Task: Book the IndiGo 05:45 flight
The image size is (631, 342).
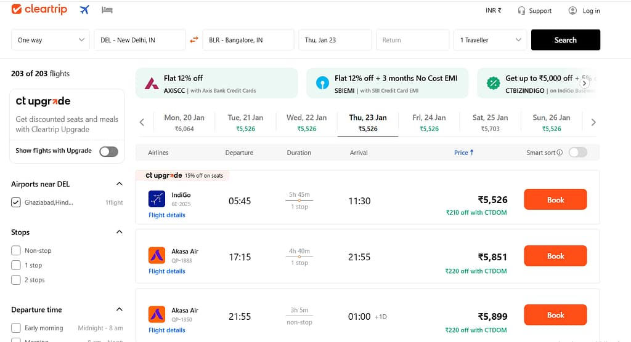Action: coord(555,199)
